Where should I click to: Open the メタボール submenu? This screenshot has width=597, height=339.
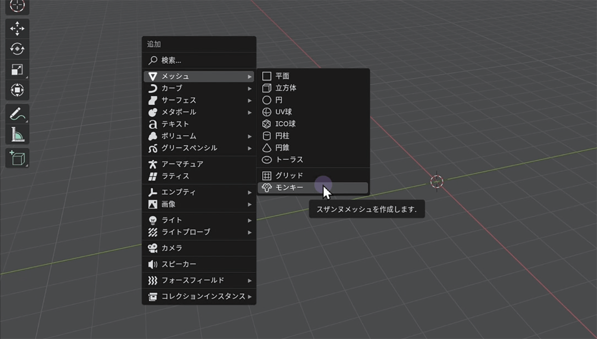(199, 112)
